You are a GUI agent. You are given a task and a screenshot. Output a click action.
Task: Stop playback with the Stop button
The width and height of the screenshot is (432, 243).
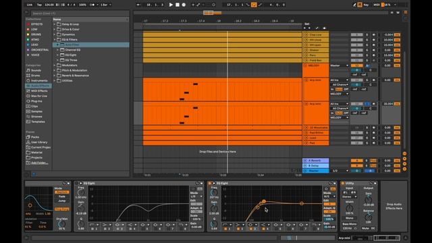pos(178,5)
